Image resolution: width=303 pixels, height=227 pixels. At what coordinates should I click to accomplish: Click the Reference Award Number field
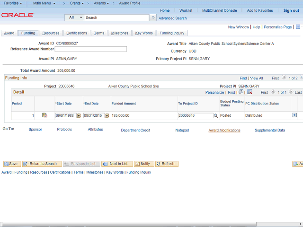click(90, 49)
